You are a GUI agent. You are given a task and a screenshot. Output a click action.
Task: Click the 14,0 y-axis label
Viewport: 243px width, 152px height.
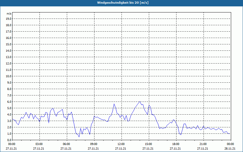point(9,50)
